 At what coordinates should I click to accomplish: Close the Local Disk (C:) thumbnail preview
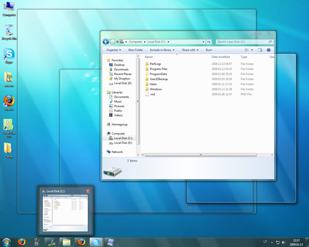coord(88,191)
